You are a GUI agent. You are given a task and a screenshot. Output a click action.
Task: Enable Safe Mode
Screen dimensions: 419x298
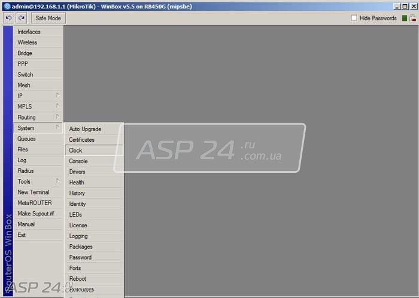[48, 18]
